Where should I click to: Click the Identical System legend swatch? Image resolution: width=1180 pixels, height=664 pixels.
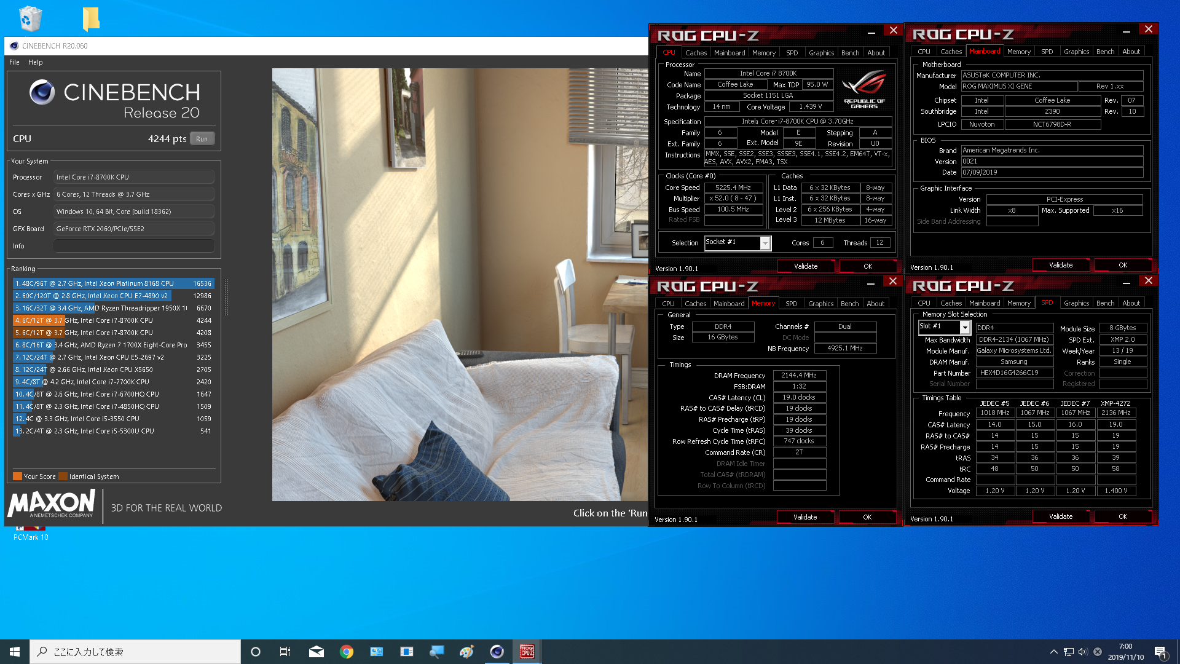point(63,476)
